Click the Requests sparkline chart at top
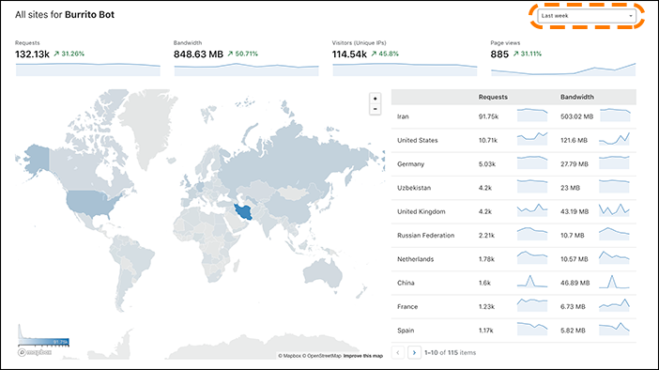 (x=88, y=69)
